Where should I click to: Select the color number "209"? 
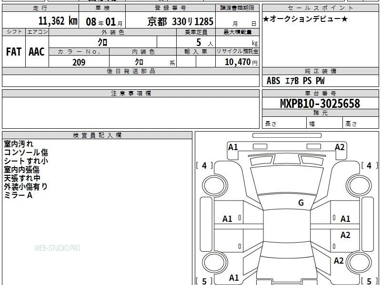pyautogui.click(x=79, y=62)
